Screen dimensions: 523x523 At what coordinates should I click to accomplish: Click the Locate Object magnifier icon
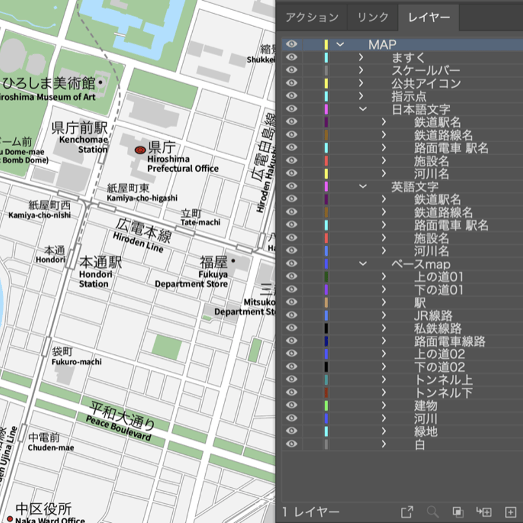[x=433, y=512]
